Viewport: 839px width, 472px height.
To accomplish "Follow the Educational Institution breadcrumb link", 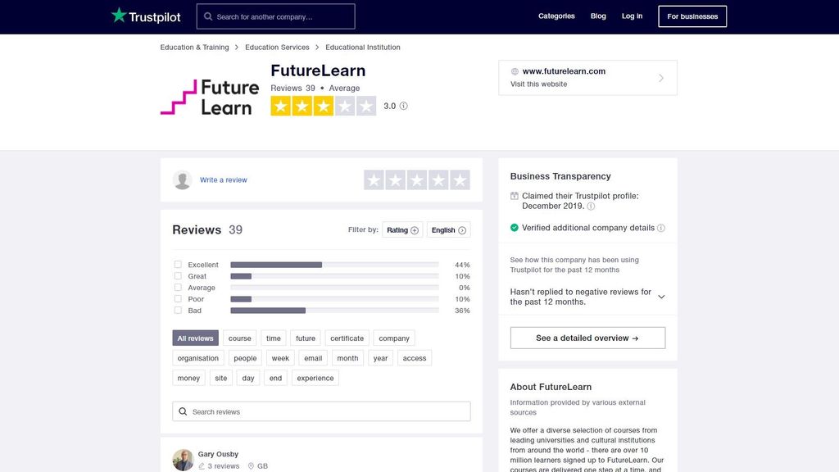I will [362, 47].
